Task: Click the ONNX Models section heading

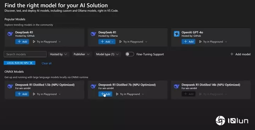Action: [x=14, y=72]
